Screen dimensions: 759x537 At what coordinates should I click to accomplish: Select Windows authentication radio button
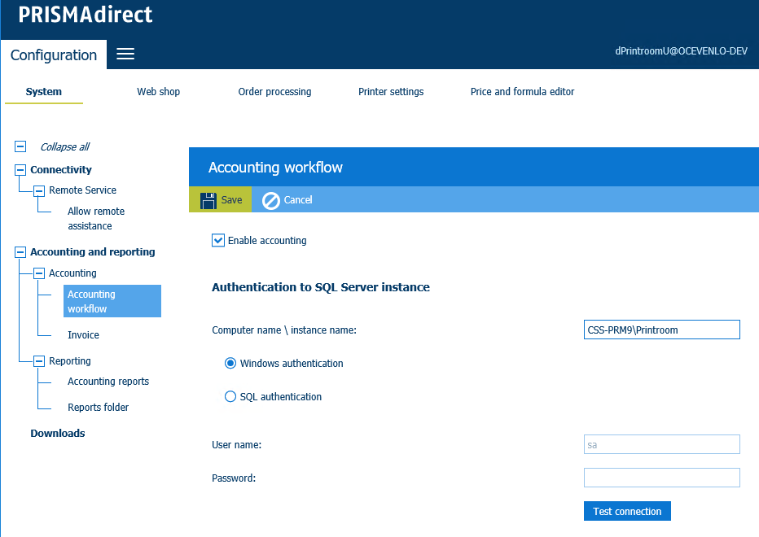(x=230, y=364)
